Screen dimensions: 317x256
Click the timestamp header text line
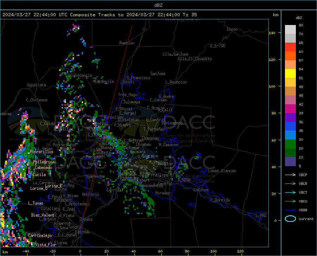click(99, 15)
